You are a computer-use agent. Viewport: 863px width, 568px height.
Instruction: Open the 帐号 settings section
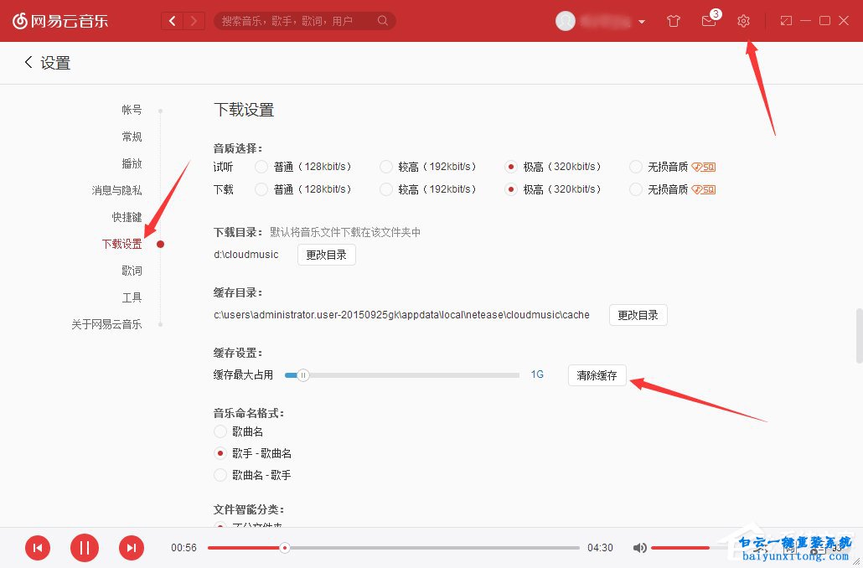click(132, 109)
